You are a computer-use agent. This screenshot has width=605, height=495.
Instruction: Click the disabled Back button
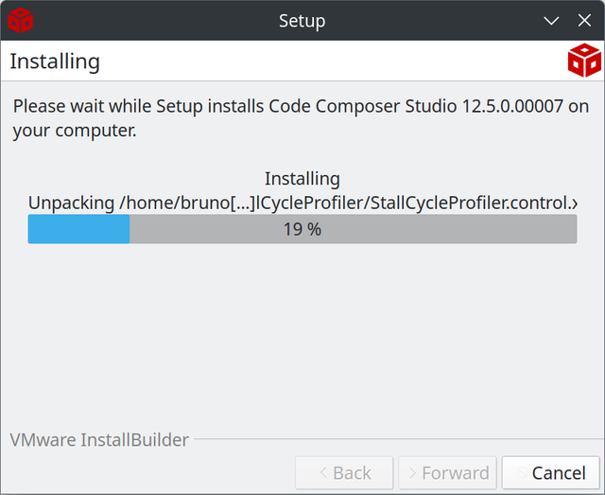[344, 472]
